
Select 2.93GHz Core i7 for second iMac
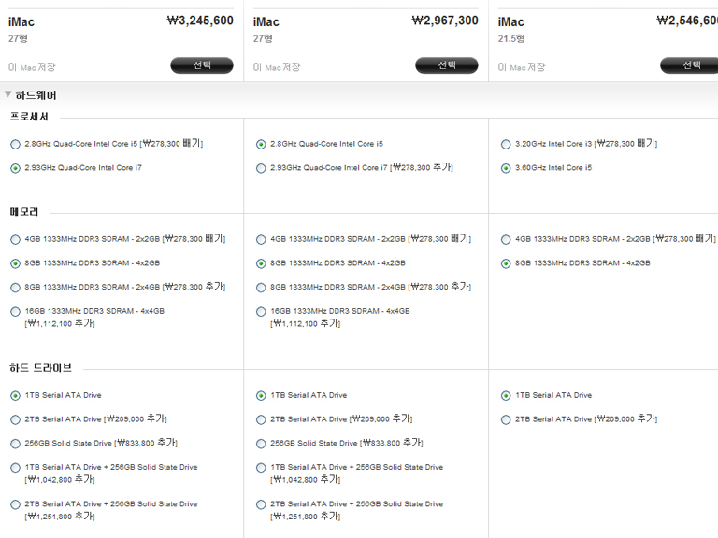[x=261, y=168]
